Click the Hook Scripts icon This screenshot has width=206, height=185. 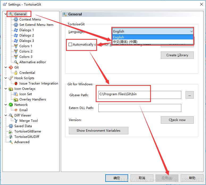[11, 78]
